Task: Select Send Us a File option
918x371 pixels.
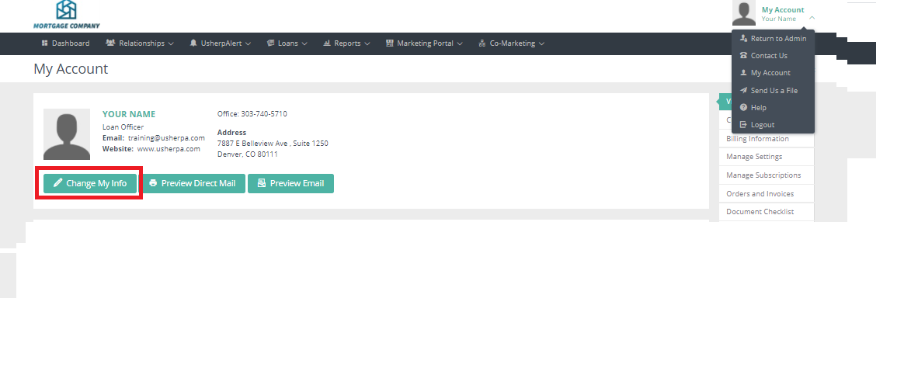Action: pyautogui.click(x=774, y=91)
